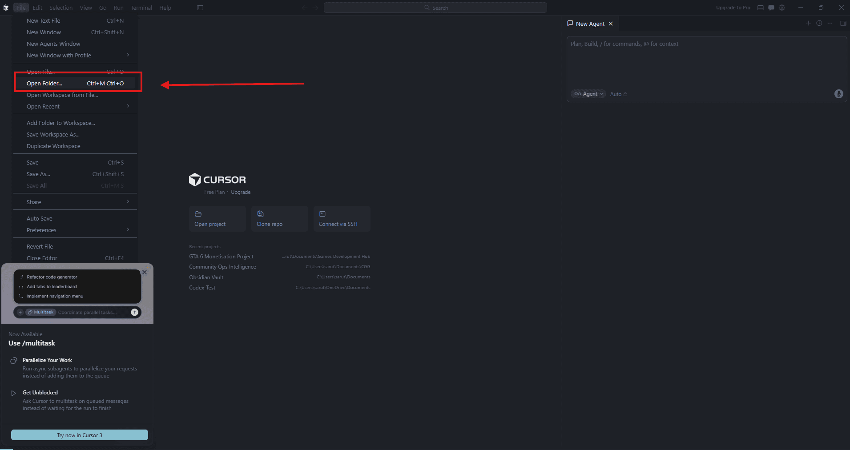Start a new agent chat with plus icon
Screen dimensions: 850x450
click(809, 23)
